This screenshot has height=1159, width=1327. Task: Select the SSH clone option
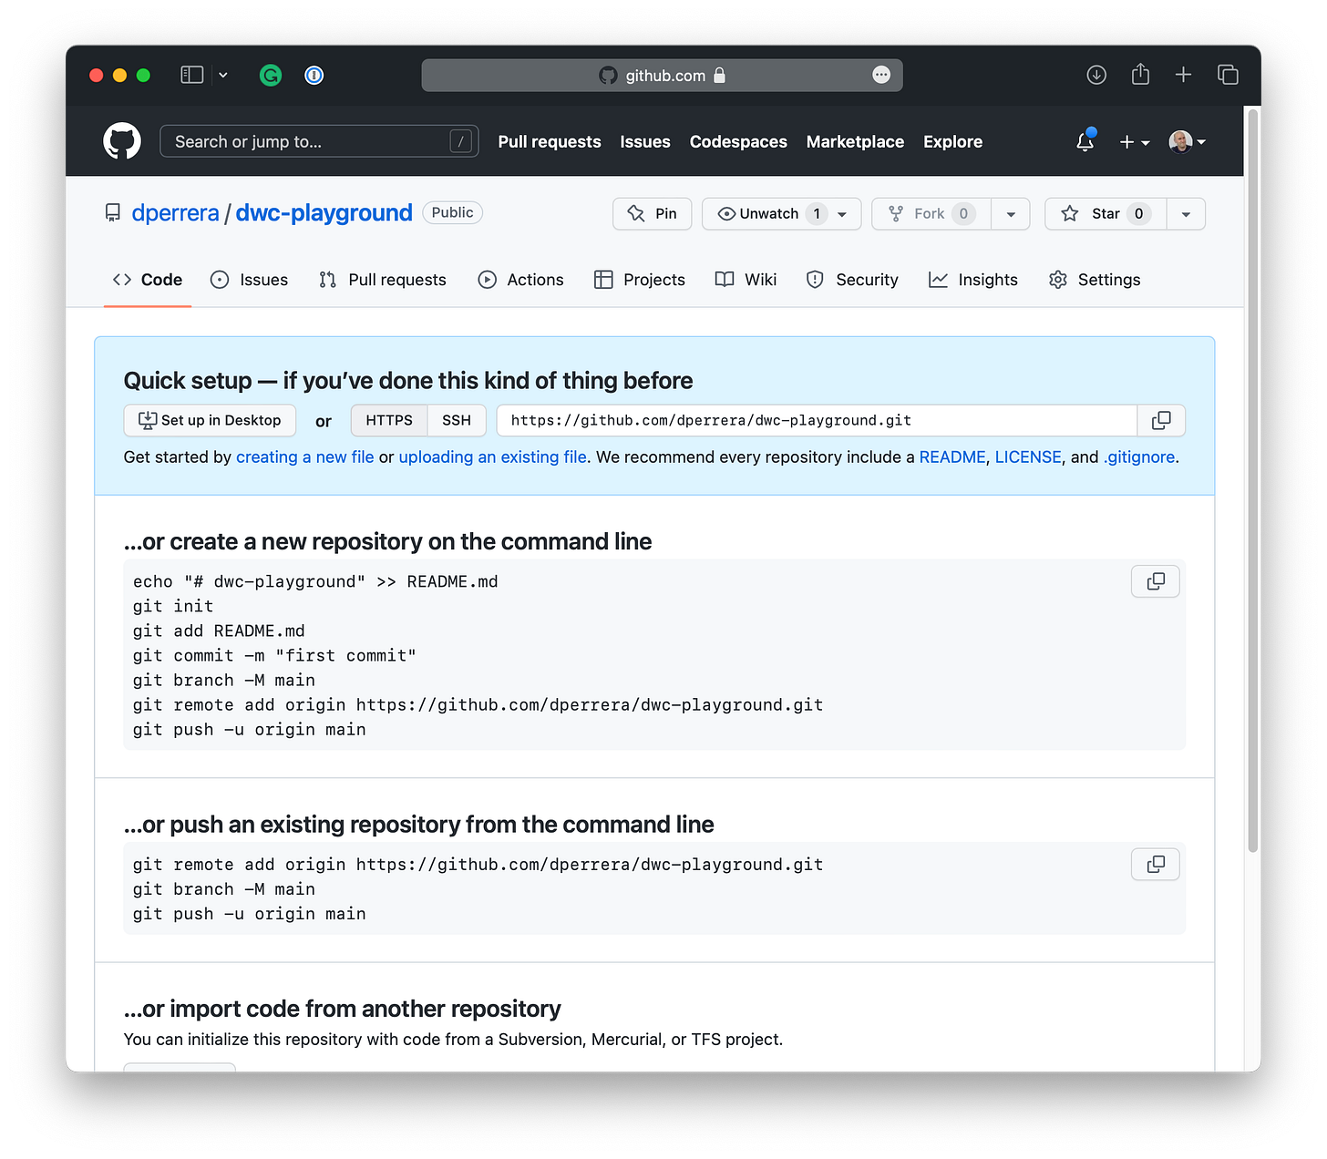click(x=457, y=420)
